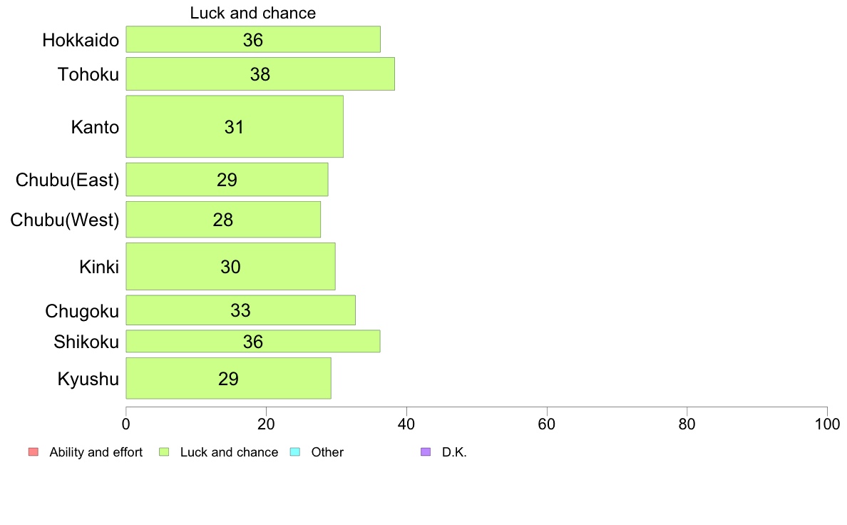
Task: Click the 100 tick on the axis
Action: tap(827, 424)
